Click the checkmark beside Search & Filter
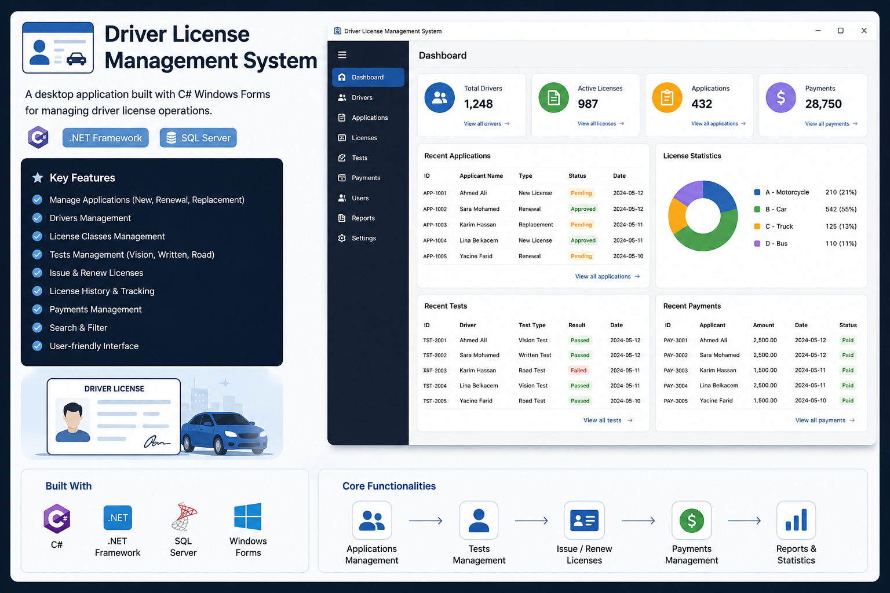This screenshot has width=890, height=593. click(37, 327)
